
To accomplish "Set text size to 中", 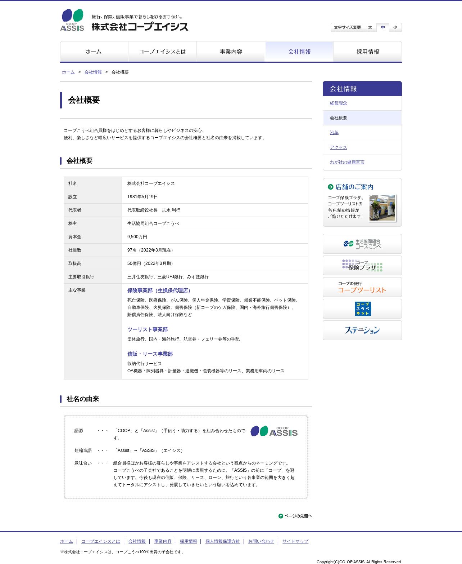I will pos(383,27).
